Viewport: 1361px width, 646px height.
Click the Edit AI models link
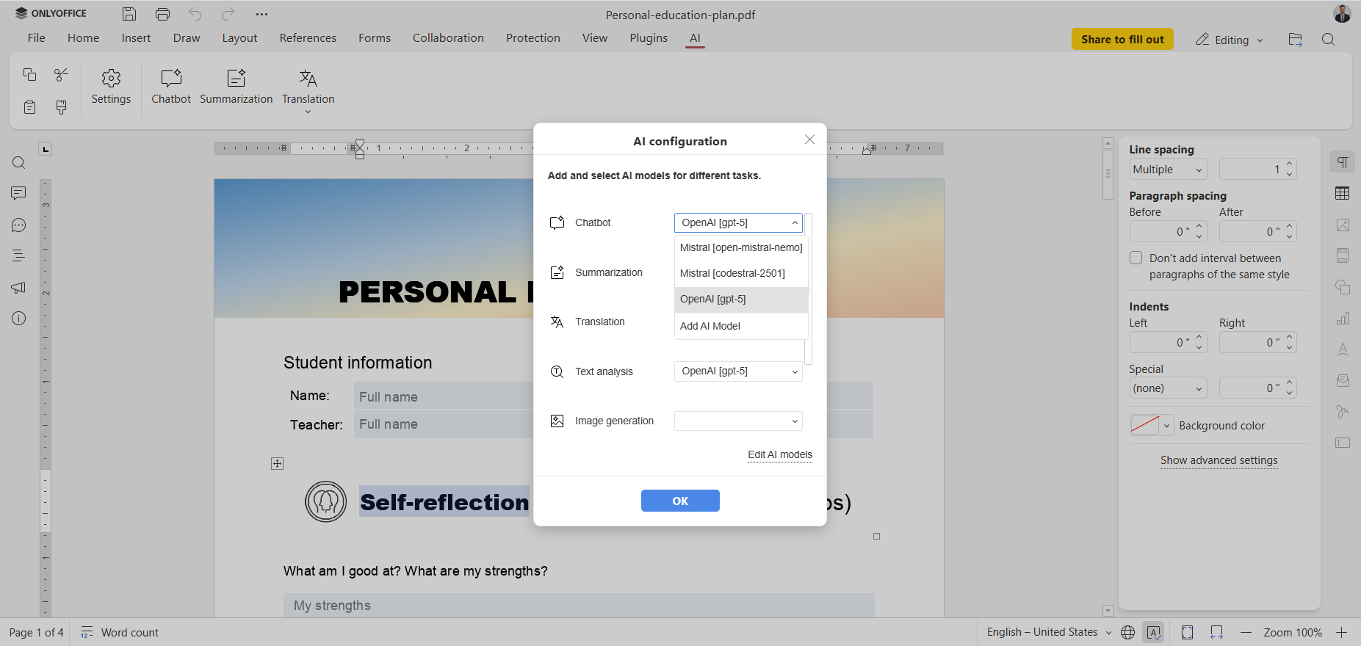(x=780, y=454)
